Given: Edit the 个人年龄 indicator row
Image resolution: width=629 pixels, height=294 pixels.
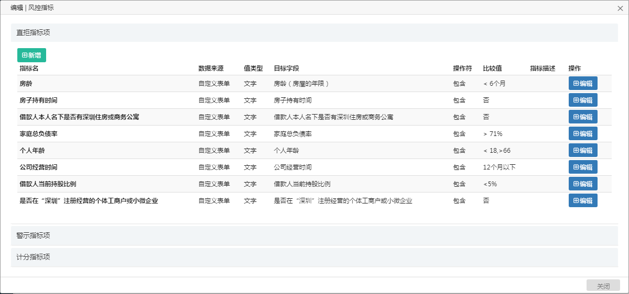Looking at the screenshot, I should point(583,151).
